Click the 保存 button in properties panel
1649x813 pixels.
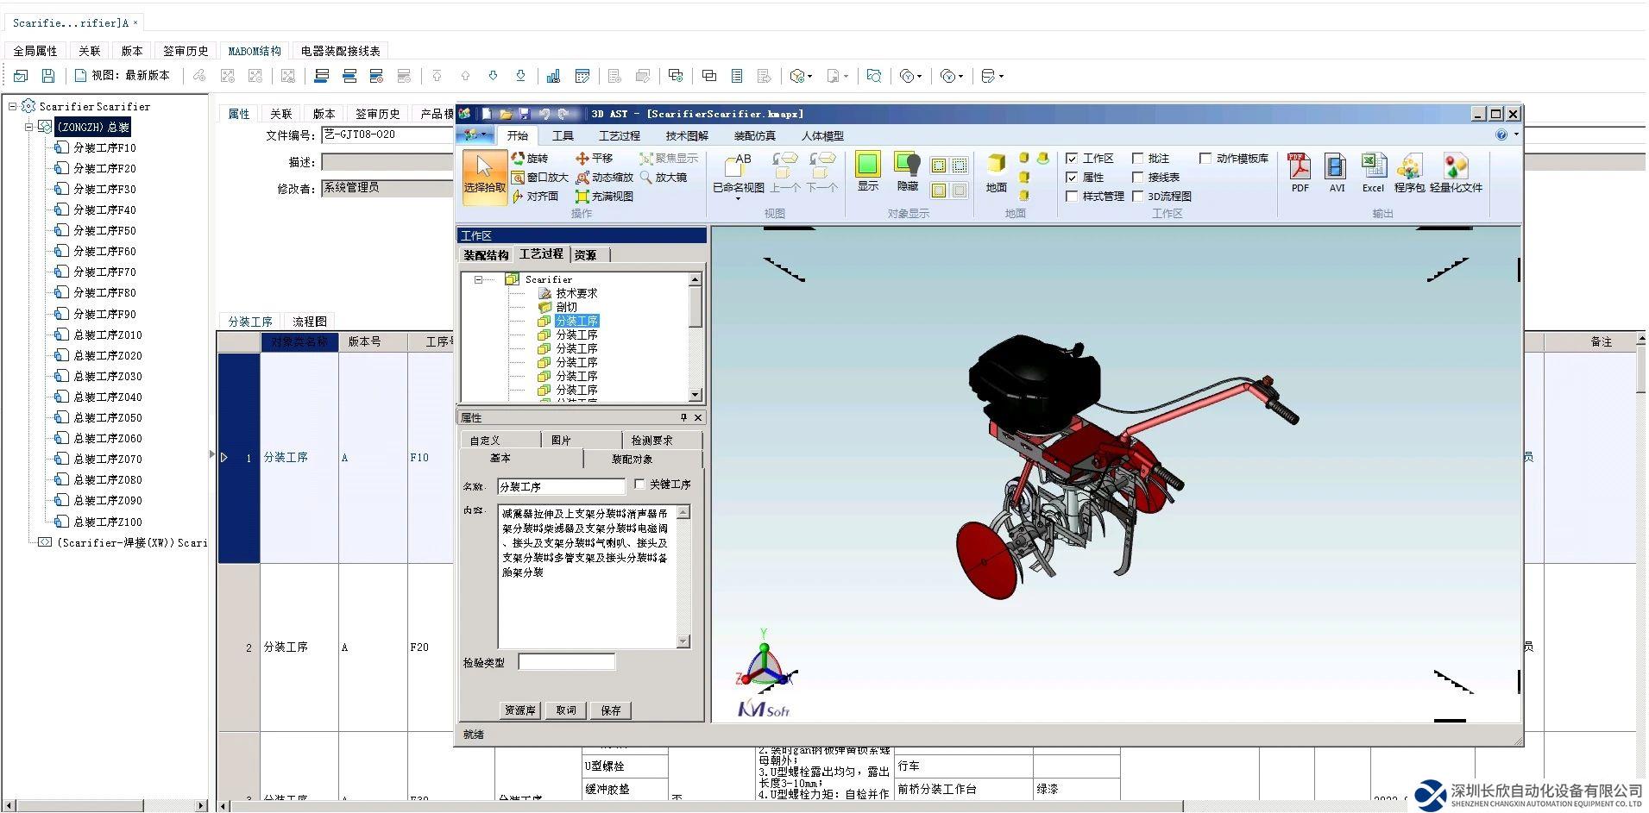click(611, 710)
